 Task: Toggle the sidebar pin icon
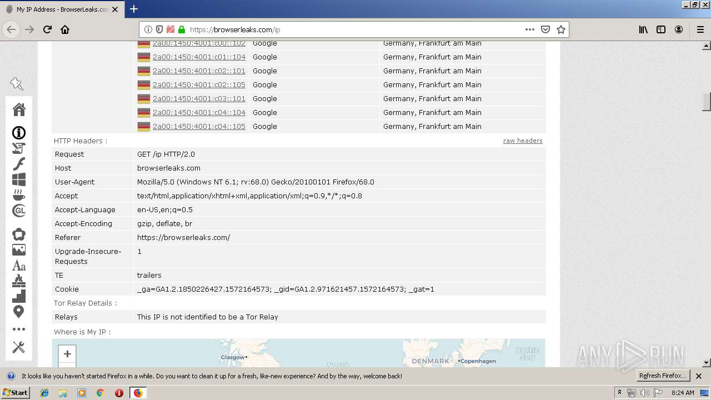tap(17, 84)
